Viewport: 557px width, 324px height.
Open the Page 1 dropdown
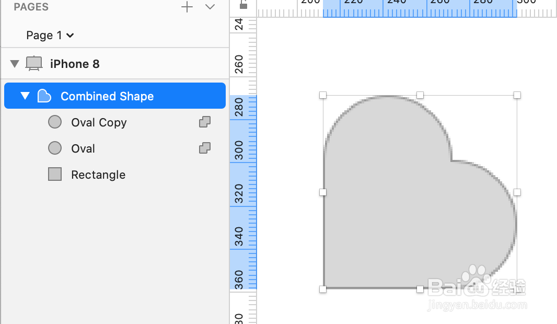pos(50,35)
